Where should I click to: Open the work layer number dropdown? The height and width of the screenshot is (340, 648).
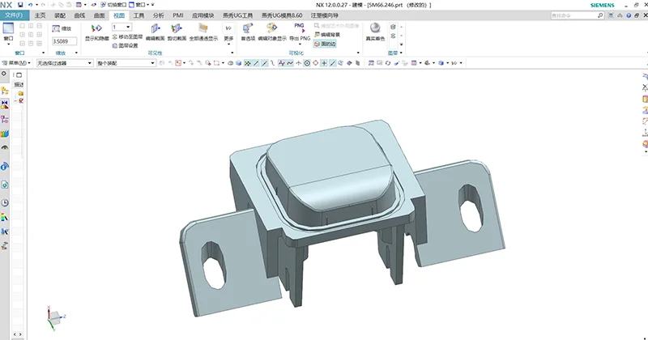click(x=122, y=27)
